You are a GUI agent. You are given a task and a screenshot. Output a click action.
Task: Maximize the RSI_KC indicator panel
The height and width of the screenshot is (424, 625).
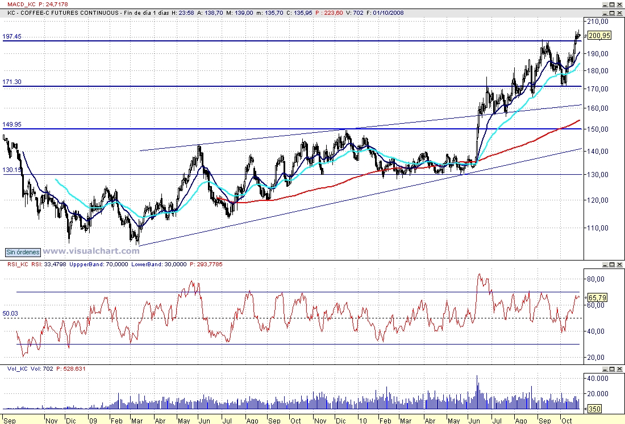tap(612, 265)
